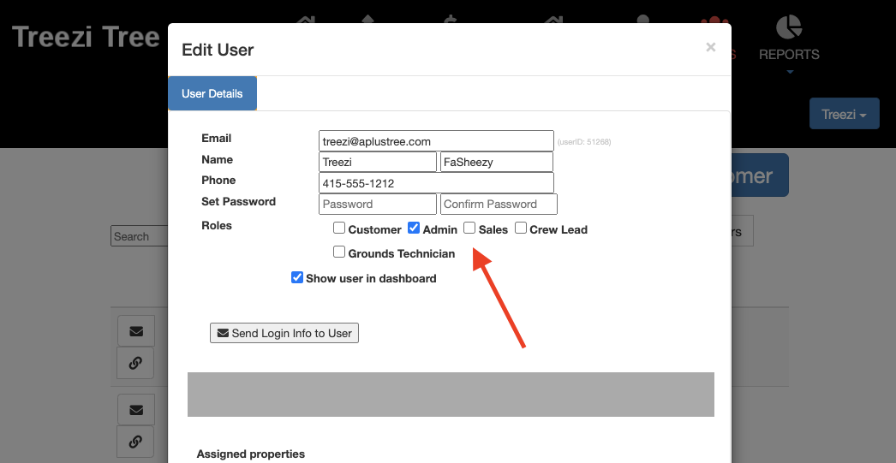
Task: Close the Edit User dialog with the X
Action: (x=710, y=48)
